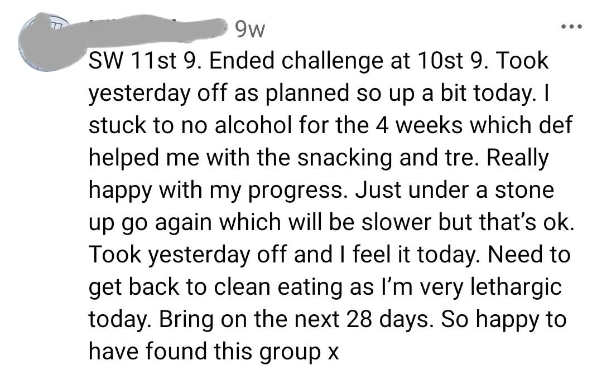Click the commenter's profile picture

45,41
